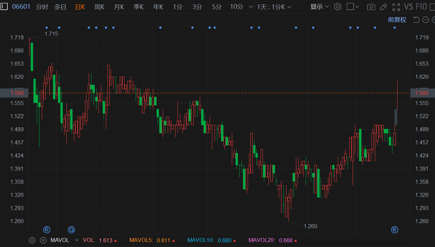
Task: Remove the MAVOL indicator with X icon
Action: 43,240
